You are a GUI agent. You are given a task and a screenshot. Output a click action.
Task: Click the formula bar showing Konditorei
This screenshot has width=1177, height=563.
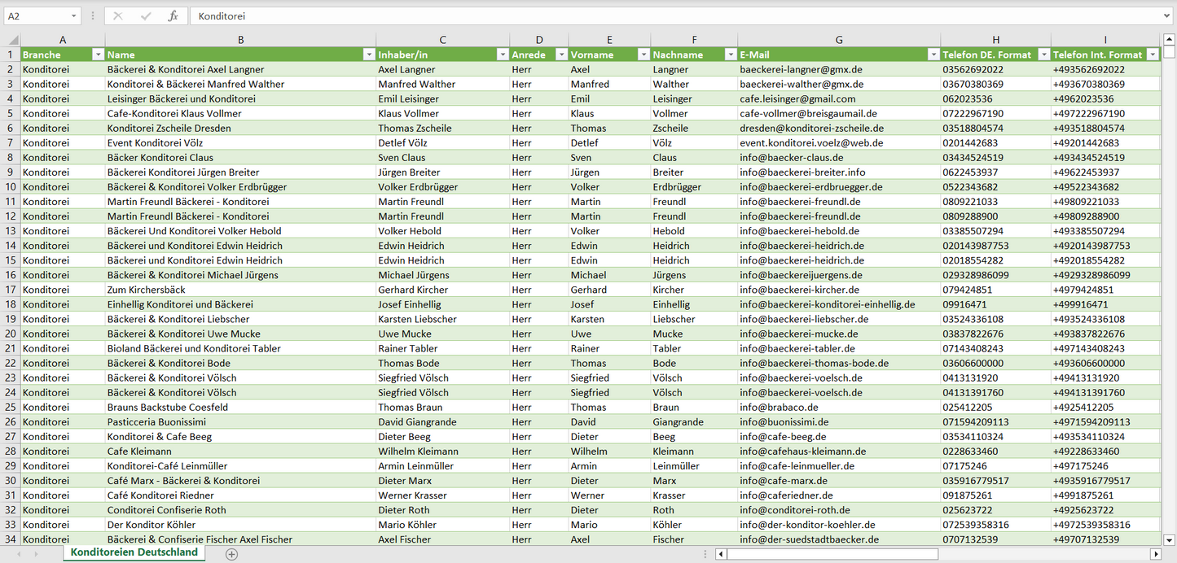pyautogui.click(x=652, y=16)
